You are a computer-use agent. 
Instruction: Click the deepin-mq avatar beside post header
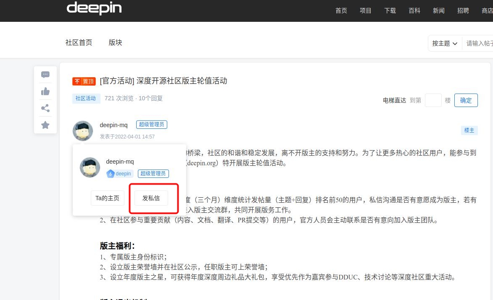coord(83,131)
